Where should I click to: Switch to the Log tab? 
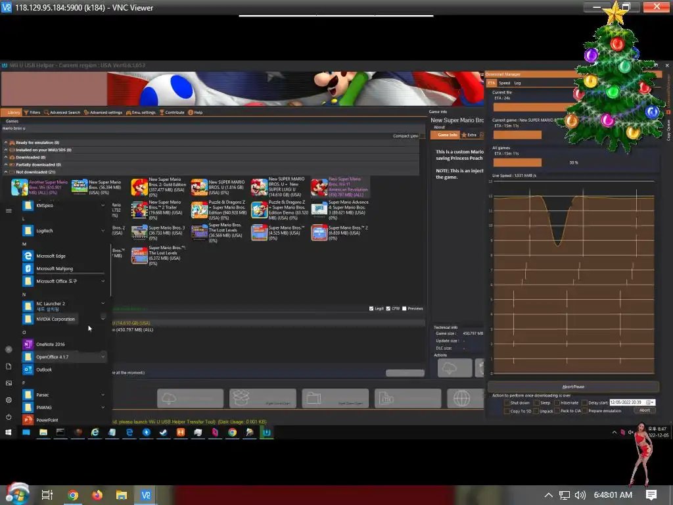(518, 83)
